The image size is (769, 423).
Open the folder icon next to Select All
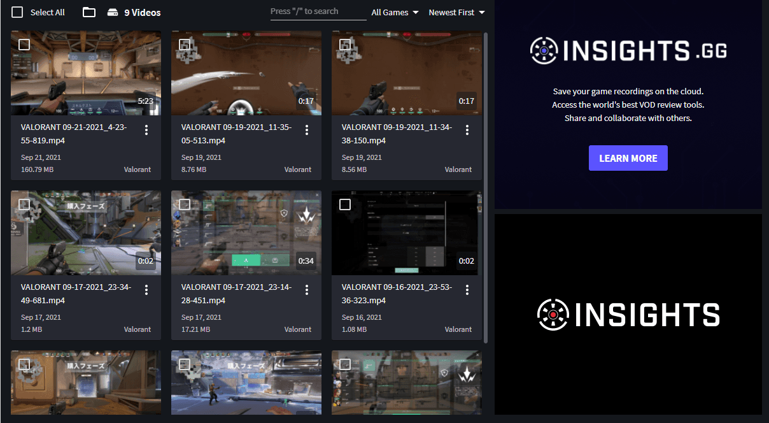click(89, 12)
